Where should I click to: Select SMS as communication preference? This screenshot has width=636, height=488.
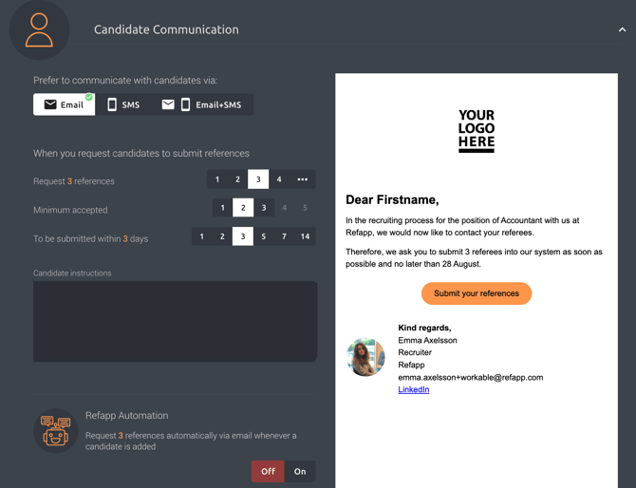(x=123, y=104)
